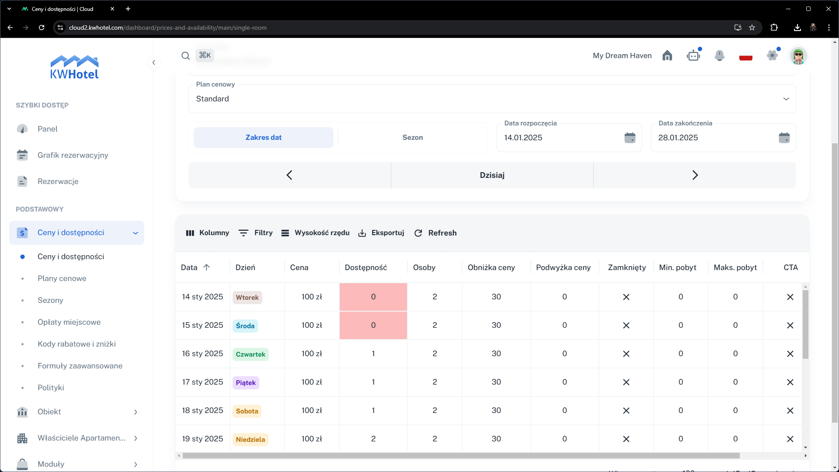Screen dimensions: 839x472
Task: Collapse the sidebar with the arrow button
Action: pyautogui.click(x=154, y=62)
